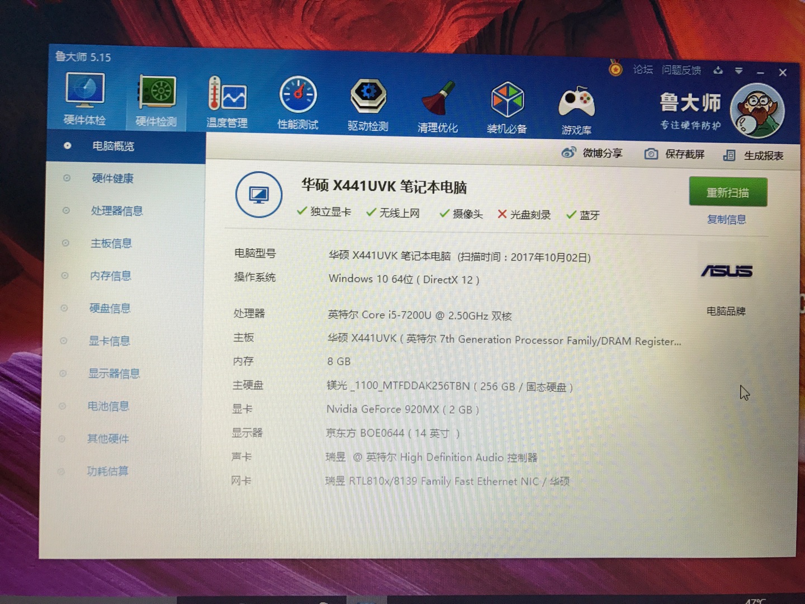Select 电脑概览 in the sidebar

pos(126,147)
